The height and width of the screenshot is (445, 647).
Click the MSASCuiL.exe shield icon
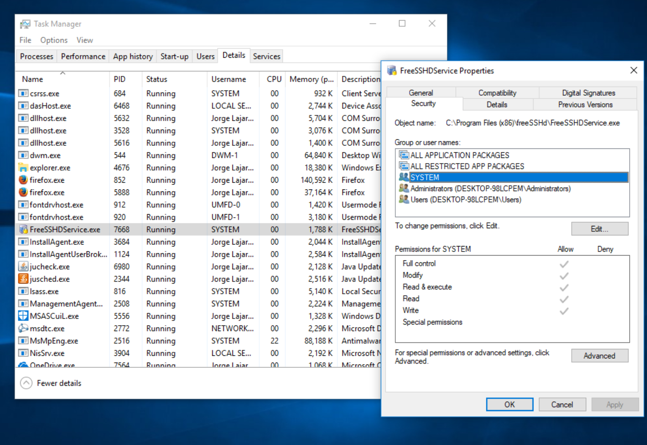click(x=23, y=316)
